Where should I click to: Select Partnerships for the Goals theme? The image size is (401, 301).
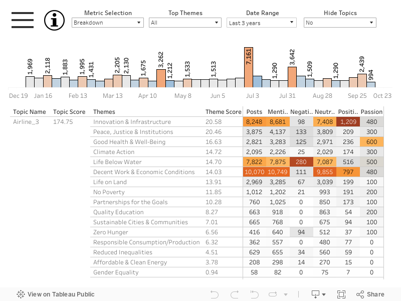pyautogui.click(x=130, y=202)
